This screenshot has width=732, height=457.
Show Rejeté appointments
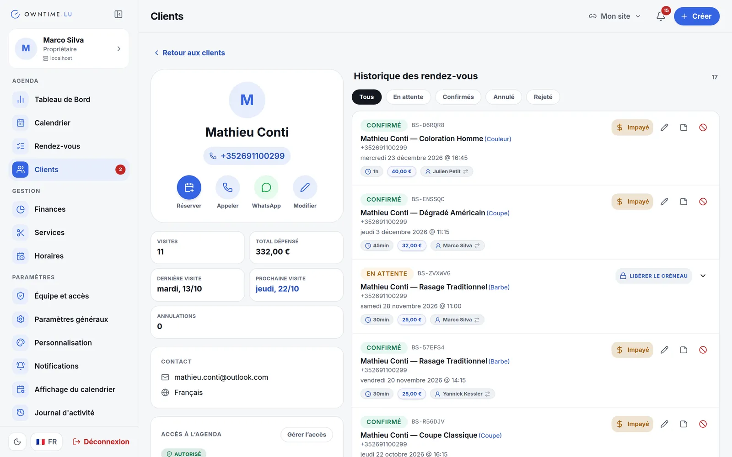click(543, 97)
